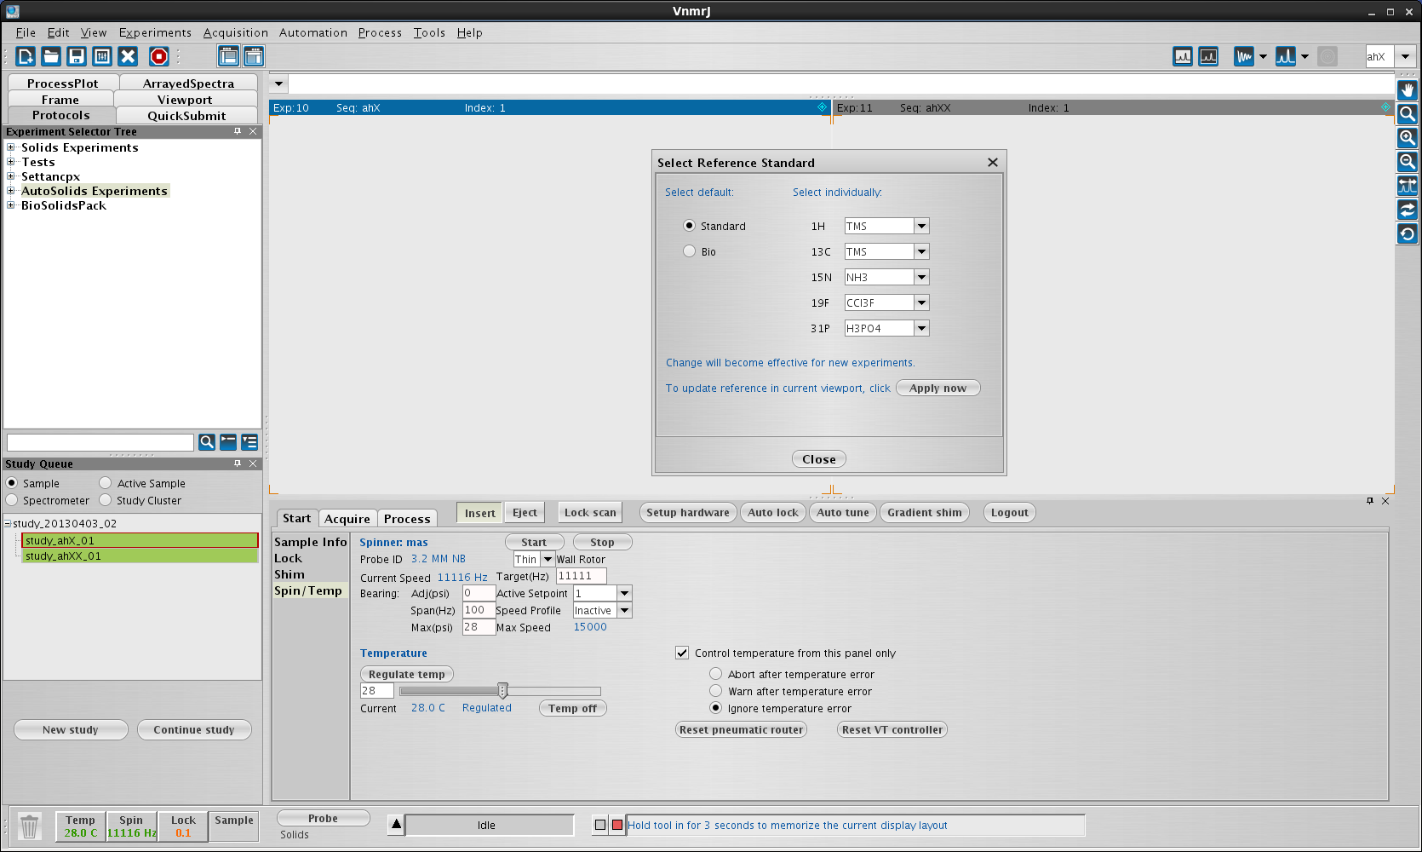The image size is (1422, 852).
Task: Open the Acquisition menu
Action: 235,32
